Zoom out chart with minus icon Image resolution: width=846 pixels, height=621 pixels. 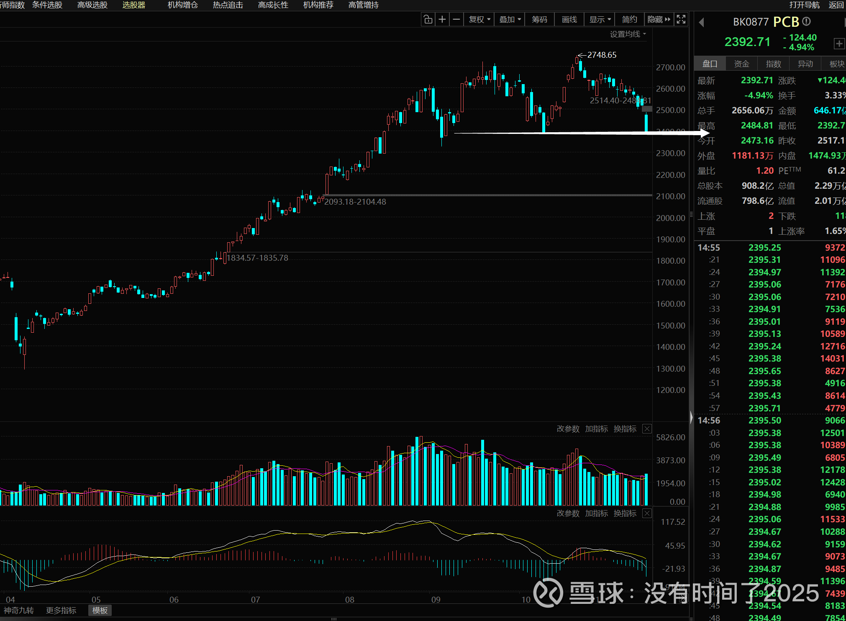click(x=456, y=19)
